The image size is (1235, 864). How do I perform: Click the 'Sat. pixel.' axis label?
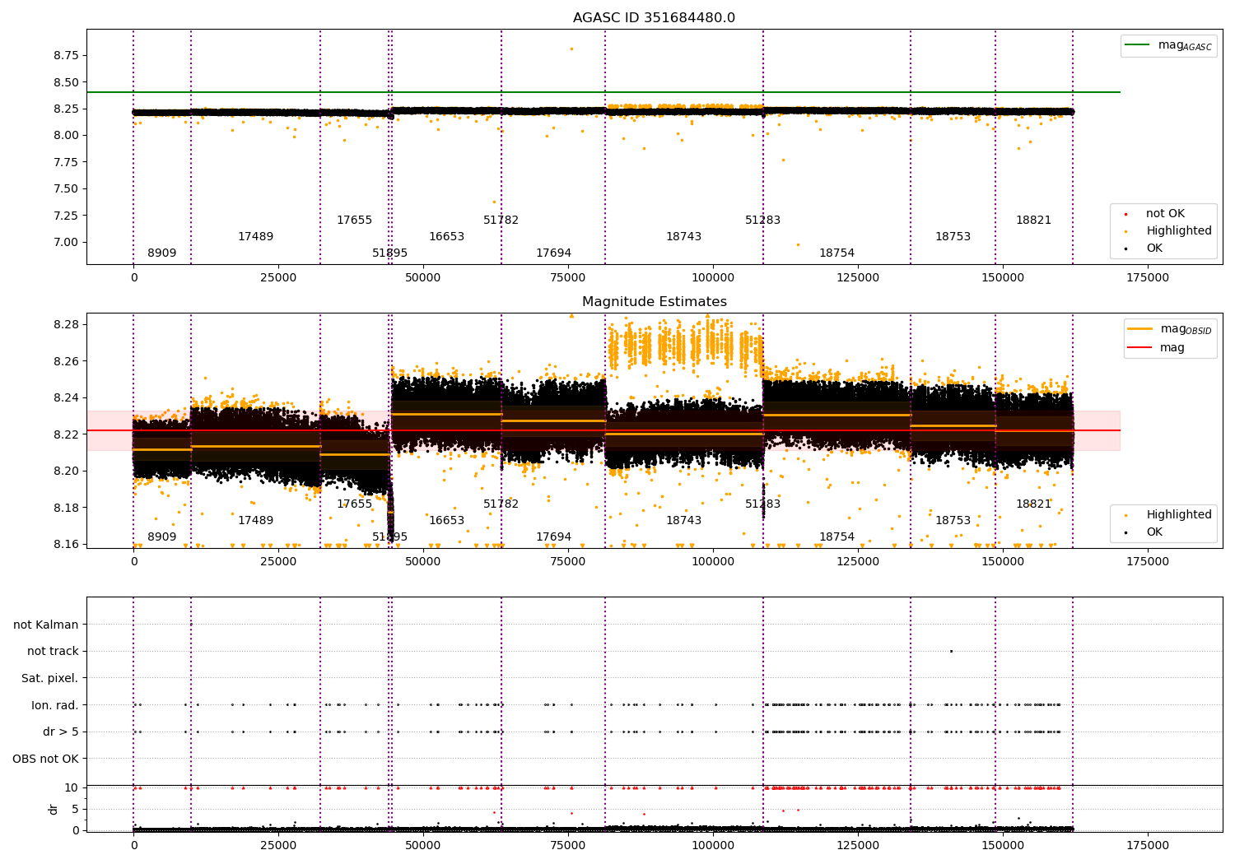click(x=50, y=678)
